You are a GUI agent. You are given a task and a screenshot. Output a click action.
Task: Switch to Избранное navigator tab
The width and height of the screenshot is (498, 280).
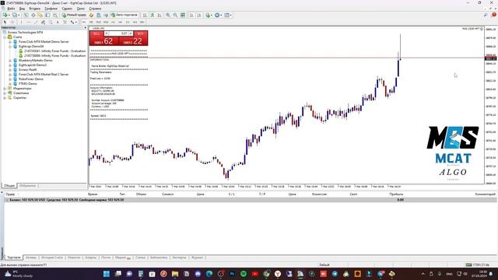(28, 186)
